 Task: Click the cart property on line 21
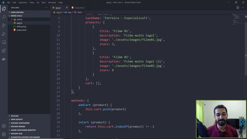pos(89,83)
